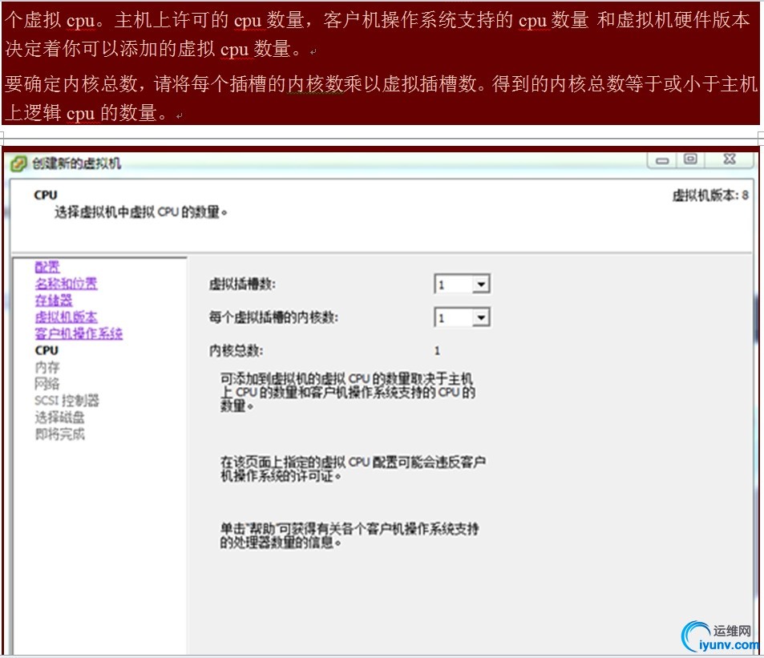Image resolution: width=764 pixels, height=658 pixels.
Task: Click the 每个虚拟插槽的内核数 value field
Action: pyautogui.click(x=453, y=318)
